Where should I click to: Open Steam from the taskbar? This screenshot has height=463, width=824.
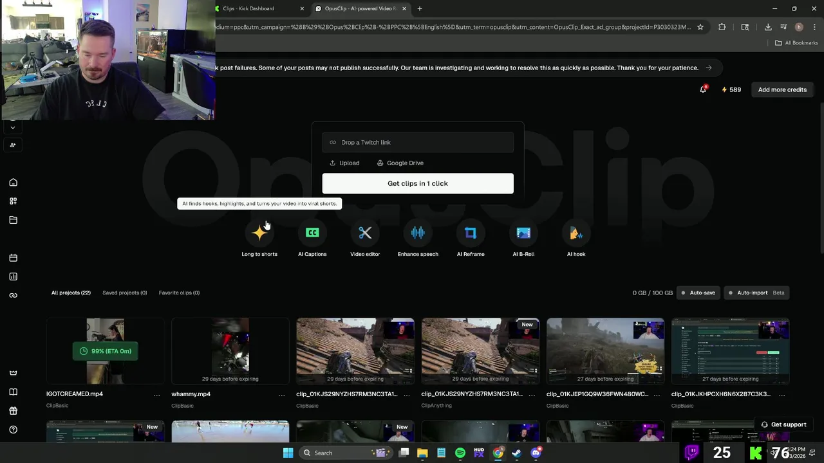click(x=517, y=453)
